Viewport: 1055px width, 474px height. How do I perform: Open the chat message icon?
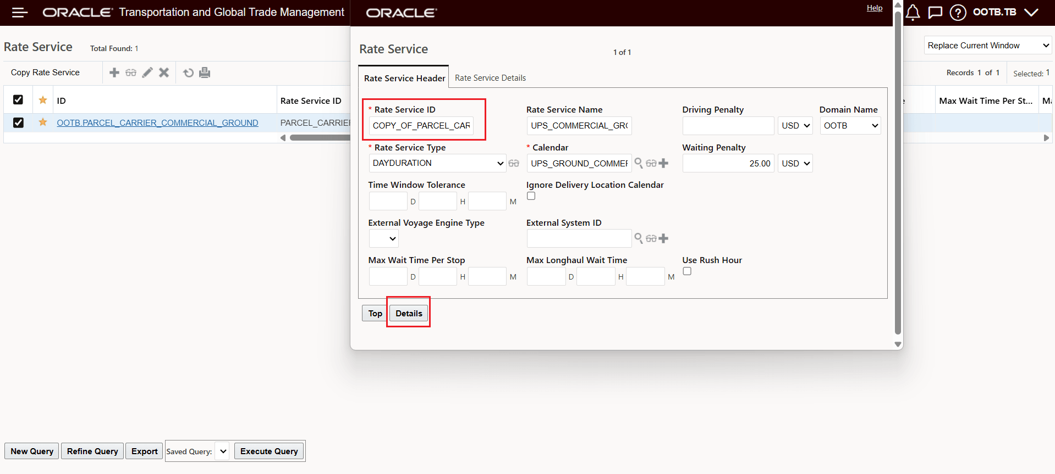click(x=935, y=12)
